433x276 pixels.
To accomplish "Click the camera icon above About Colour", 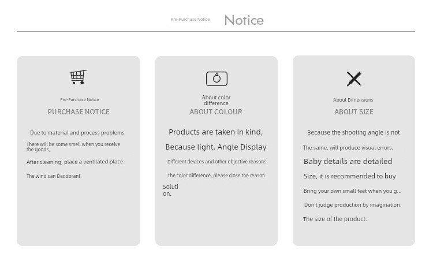I will coord(216,79).
